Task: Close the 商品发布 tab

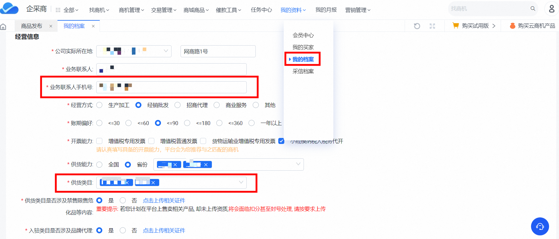Action: [51, 26]
